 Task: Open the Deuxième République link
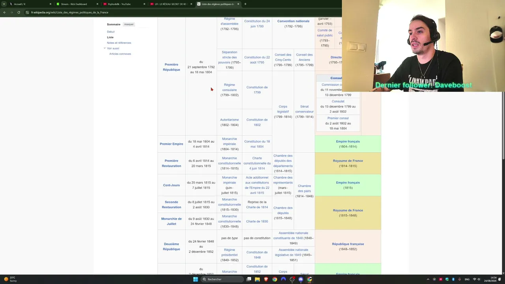[171, 247]
